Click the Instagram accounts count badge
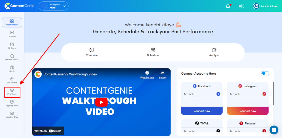This screenshot has width=282, height=138. click(264, 94)
